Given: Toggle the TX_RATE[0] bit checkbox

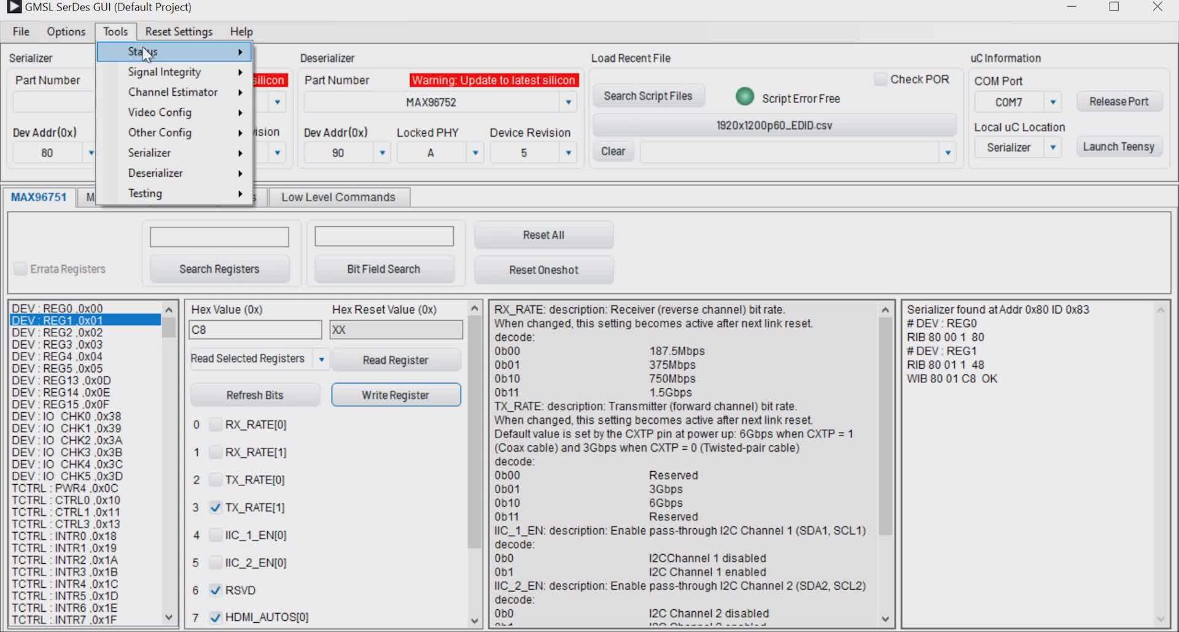Looking at the screenshot, I should tap(216, 480).
